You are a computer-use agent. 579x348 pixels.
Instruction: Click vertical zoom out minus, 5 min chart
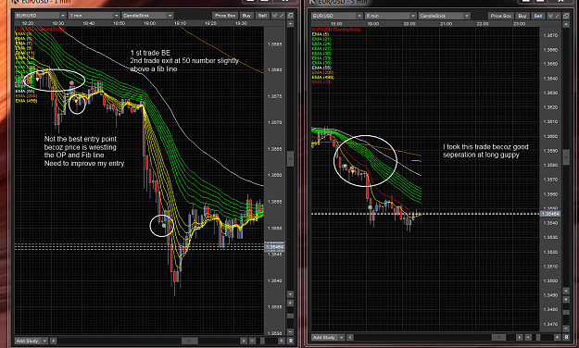[x=566, y=329]
